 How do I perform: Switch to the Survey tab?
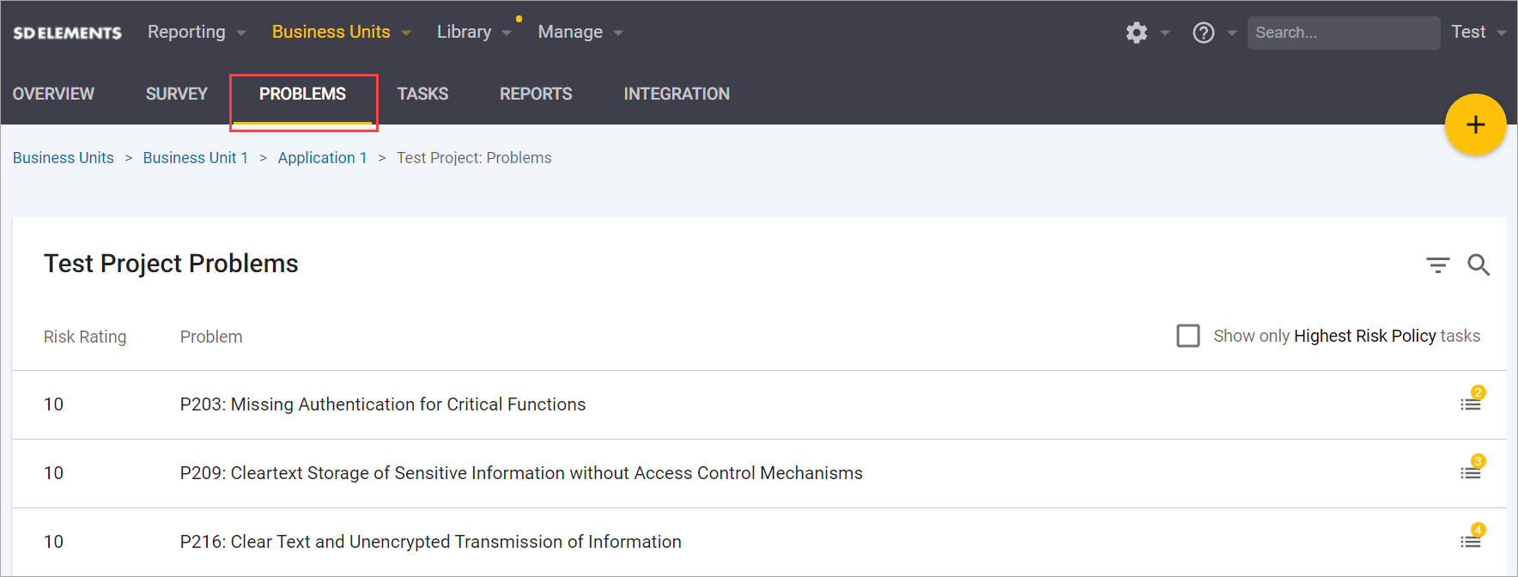pos(176,94)
